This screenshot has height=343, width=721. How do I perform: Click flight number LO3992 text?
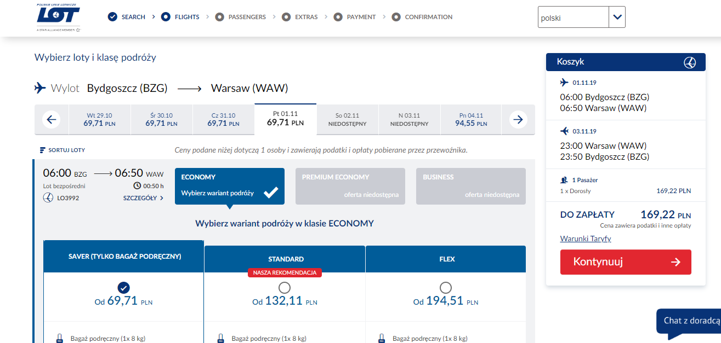point(67,198)
